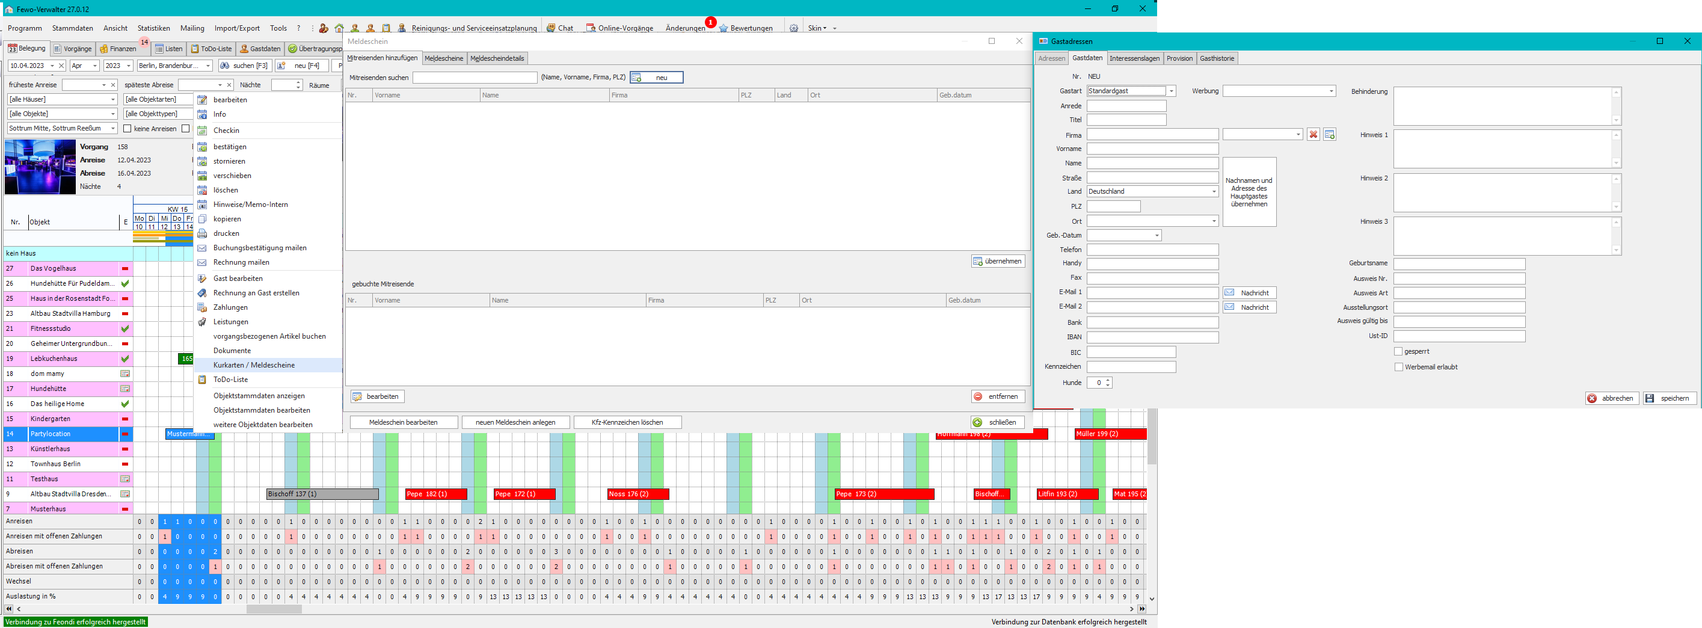Click Nachricht envelope button for E-Mail 2
Image resolution: width=1702 pixels, height=628 pixels.
click(1249, 307)
